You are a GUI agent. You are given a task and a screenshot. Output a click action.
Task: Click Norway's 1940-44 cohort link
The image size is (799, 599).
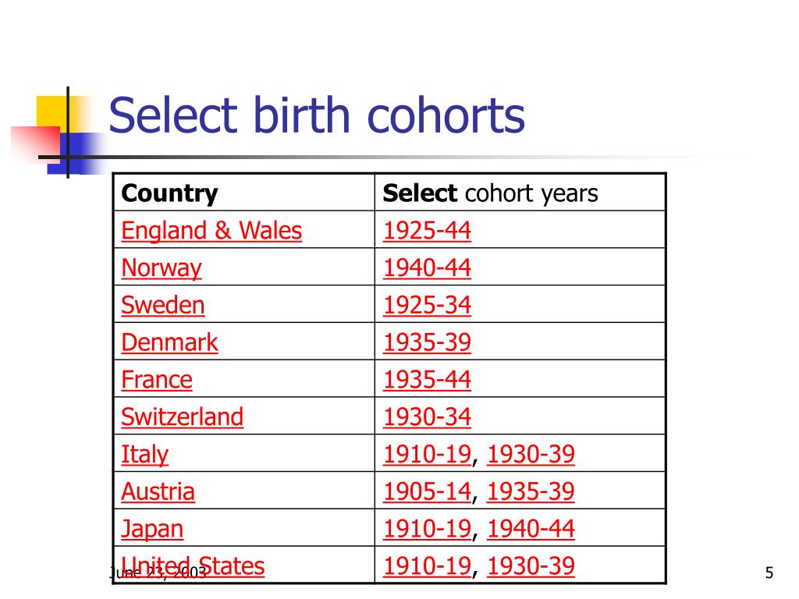(427, 268)
